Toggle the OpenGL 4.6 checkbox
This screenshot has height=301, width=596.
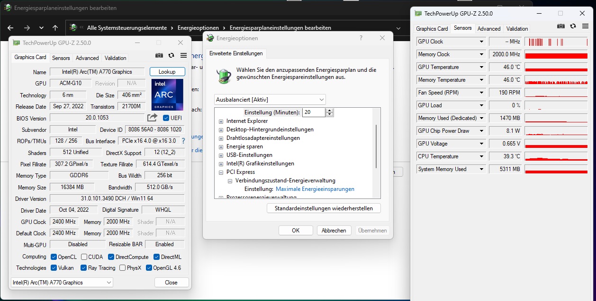[x=149, y=268]
